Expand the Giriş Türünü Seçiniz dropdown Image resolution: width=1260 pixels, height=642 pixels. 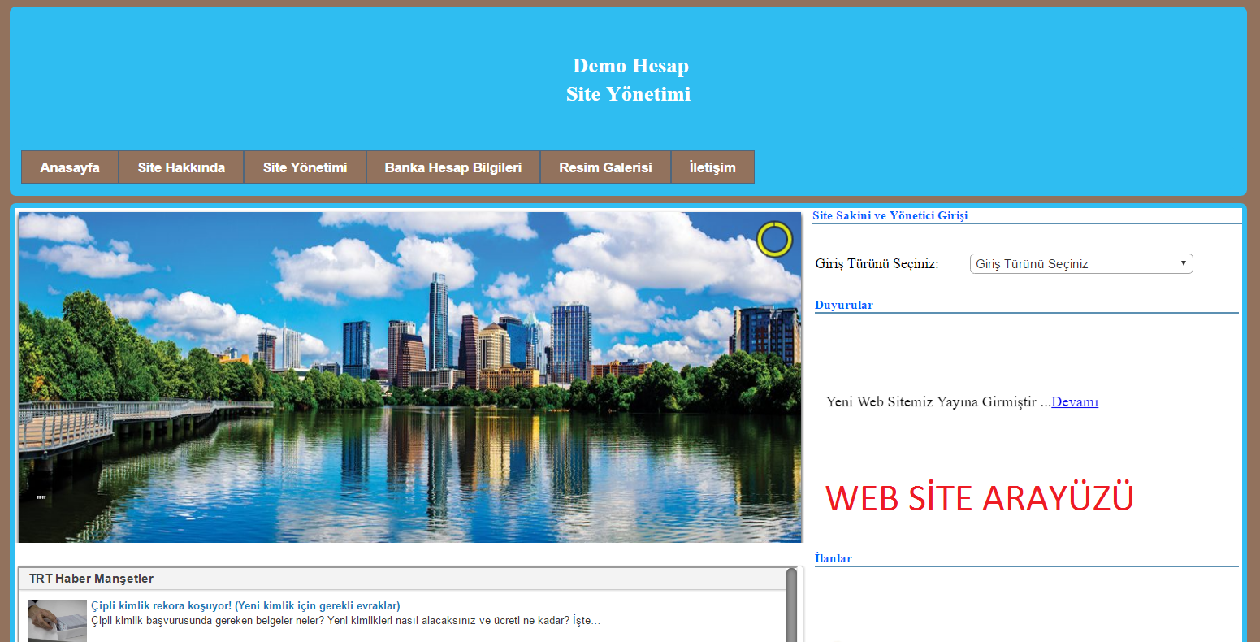tap(1080, 264)
